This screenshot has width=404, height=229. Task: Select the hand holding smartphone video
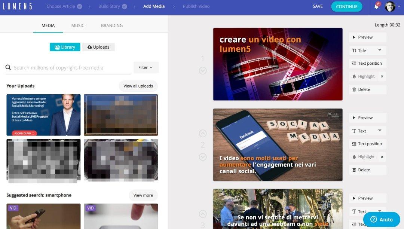point(43,216)
